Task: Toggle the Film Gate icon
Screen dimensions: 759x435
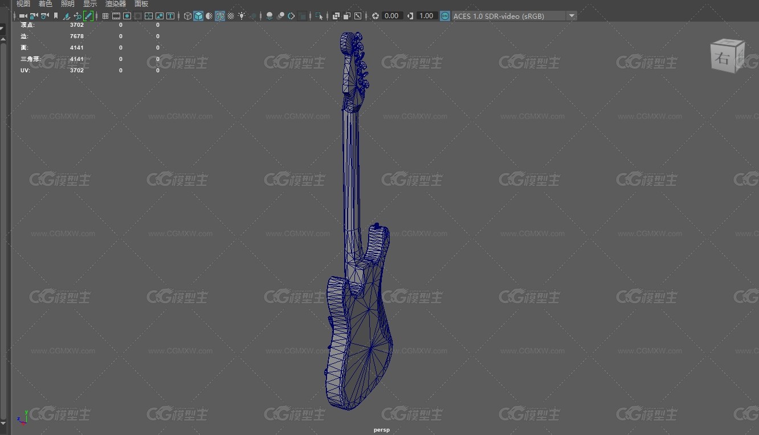Action: [116, 16]
